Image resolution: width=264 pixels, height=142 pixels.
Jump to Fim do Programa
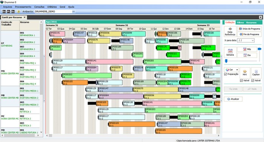(249, 34)
